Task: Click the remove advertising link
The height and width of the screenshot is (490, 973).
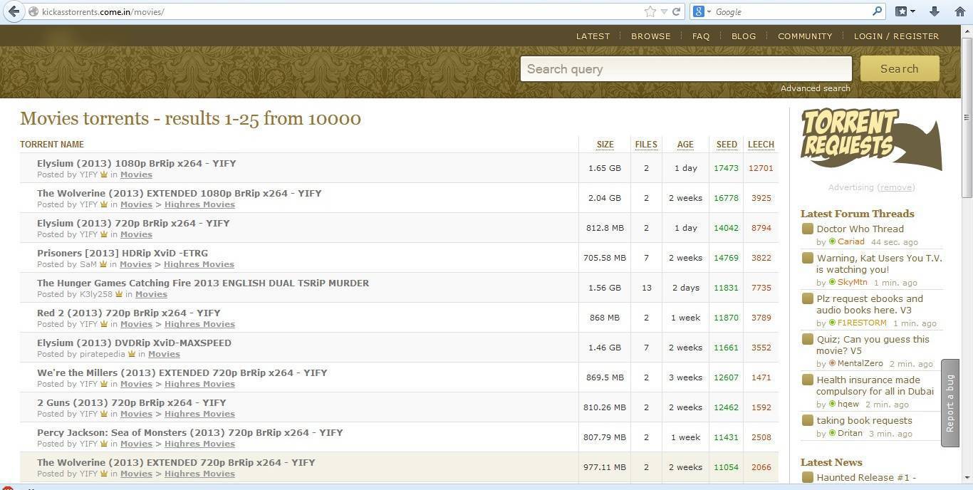Action: (x=896, y=187)
